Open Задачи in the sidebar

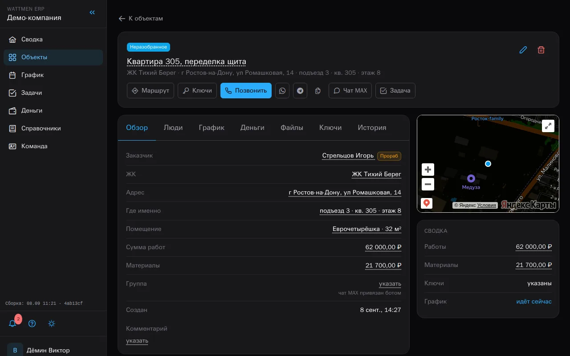pyautogui.click(x=53, y=93)
